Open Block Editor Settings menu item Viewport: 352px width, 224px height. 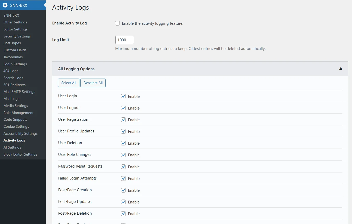point(20,154)
